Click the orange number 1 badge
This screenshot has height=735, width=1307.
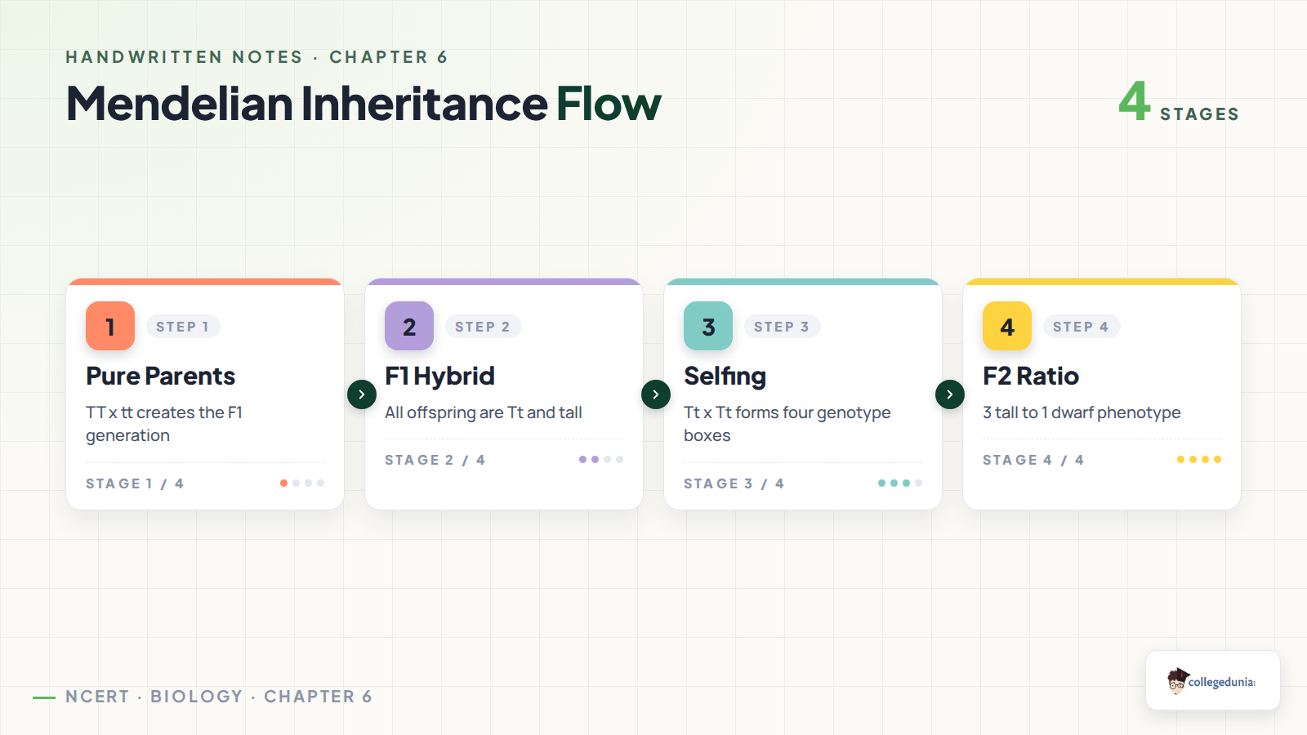click(x=110, y=326)
